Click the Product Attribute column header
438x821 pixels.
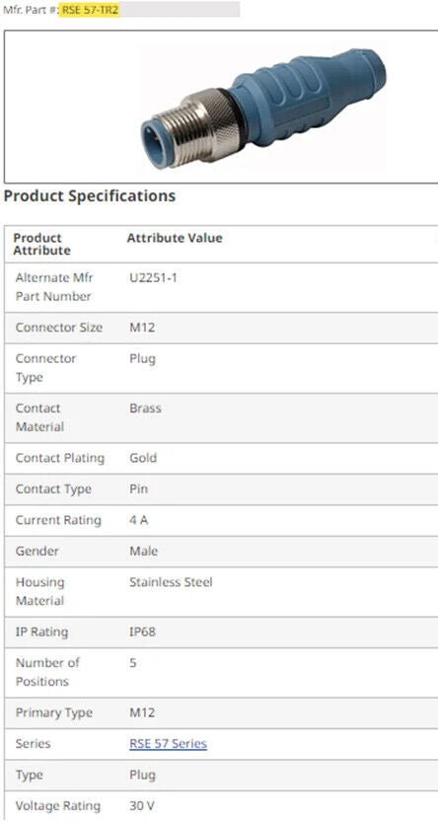pyautogui.click(x=41, y=244)
